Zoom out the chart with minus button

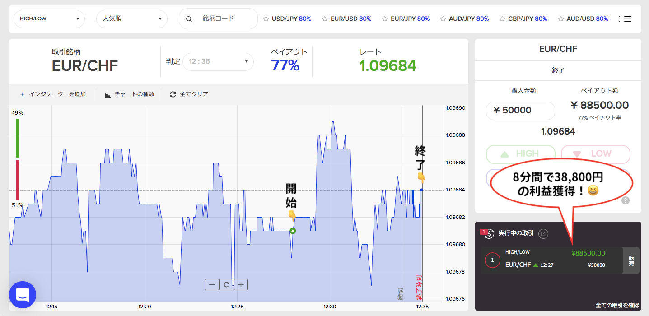(212, 284)
